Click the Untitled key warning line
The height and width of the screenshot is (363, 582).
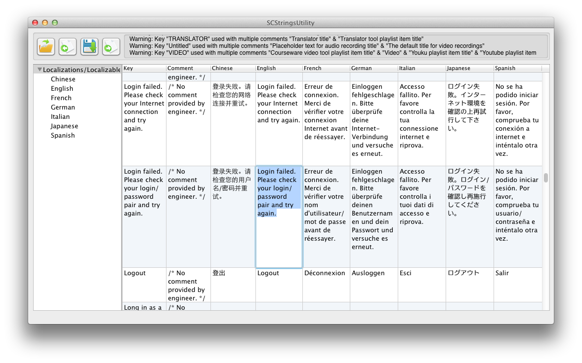click(307, 46)
